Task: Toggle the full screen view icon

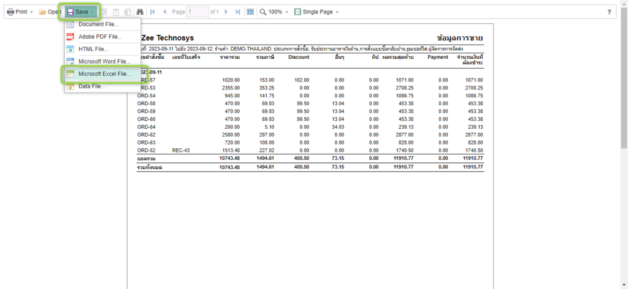Action: click(x=250, y=12)
